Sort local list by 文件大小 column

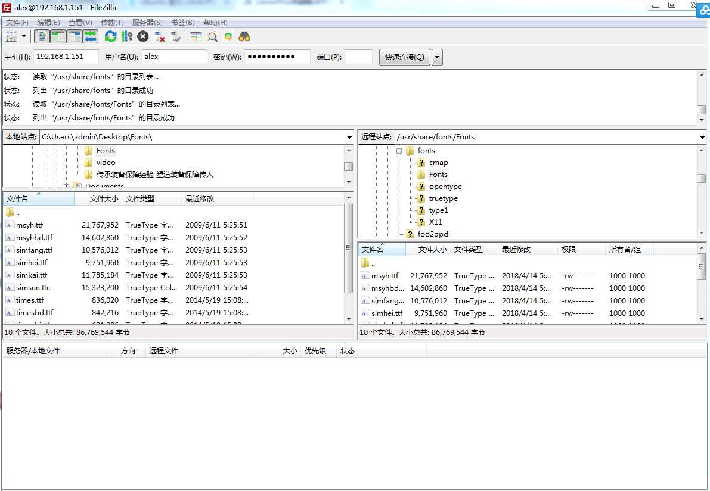[x=98, y=198]
